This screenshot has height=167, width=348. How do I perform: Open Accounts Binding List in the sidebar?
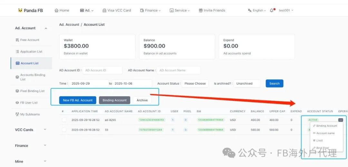click(31, 77)
